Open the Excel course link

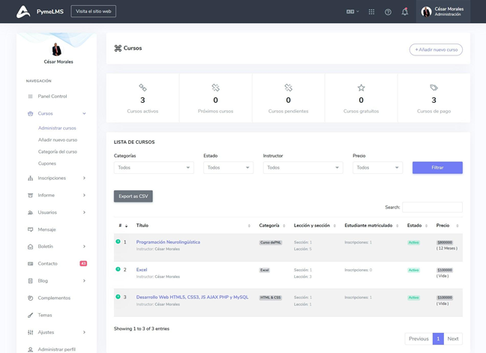(142, 270)
